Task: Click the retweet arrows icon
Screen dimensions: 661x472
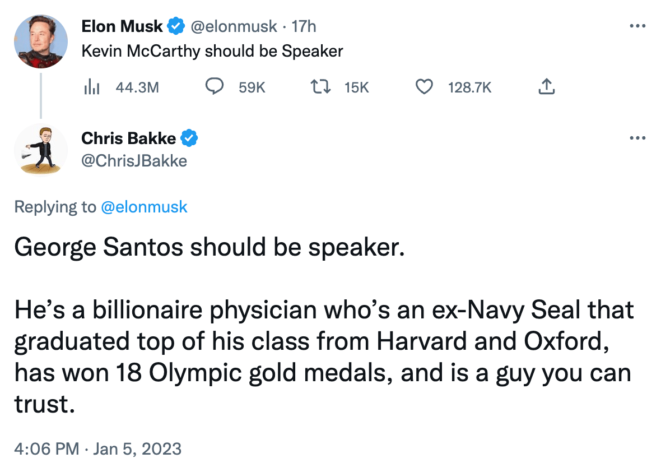Action: (319, 87)
